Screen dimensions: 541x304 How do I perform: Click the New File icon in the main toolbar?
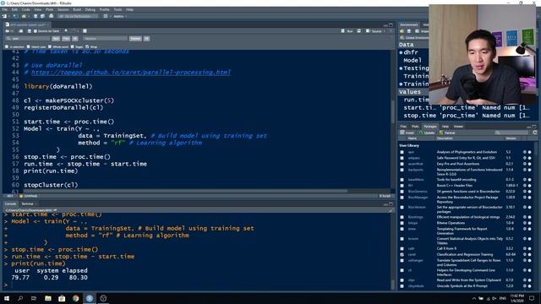[4, 16]
